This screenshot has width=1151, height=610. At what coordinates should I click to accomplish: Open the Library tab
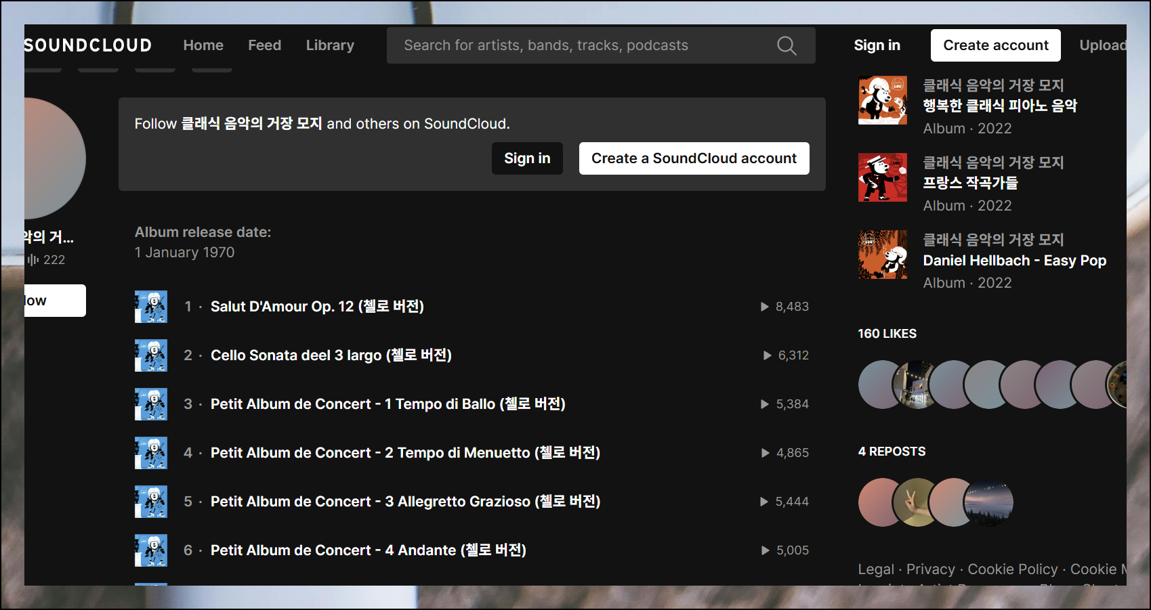330,45
